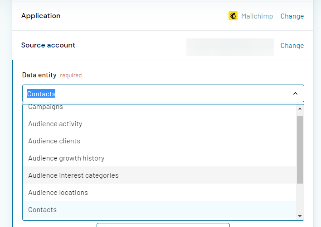Choose Audience locations from the list
Screen dimensions: 321x227
click(58, 193)
